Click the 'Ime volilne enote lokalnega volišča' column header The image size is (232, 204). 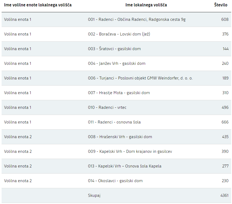pyautogui.click(x=38, y=5)
